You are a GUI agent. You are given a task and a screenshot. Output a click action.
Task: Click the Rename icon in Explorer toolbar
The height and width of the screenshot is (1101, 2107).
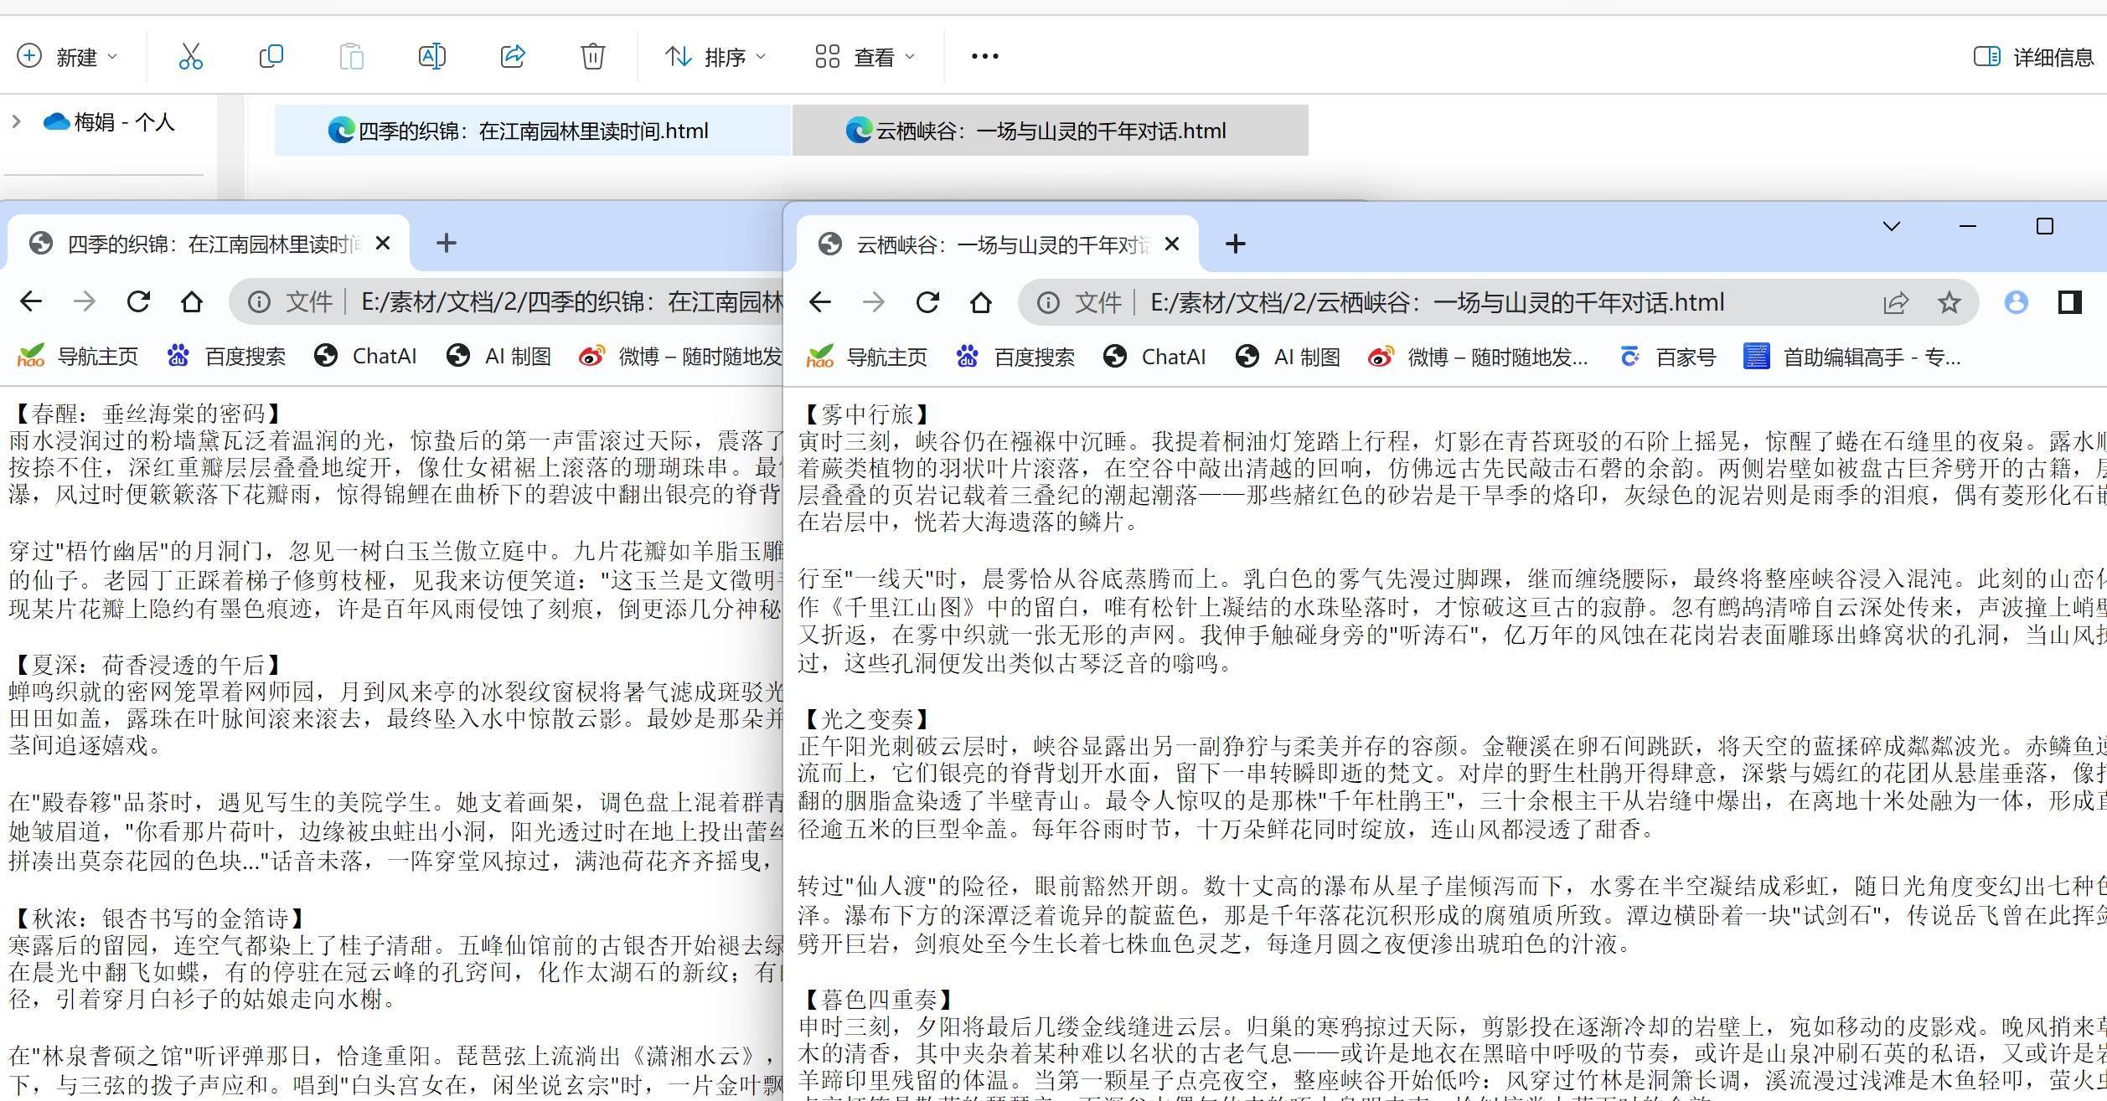pyautogui.click(x=431, y=57)
